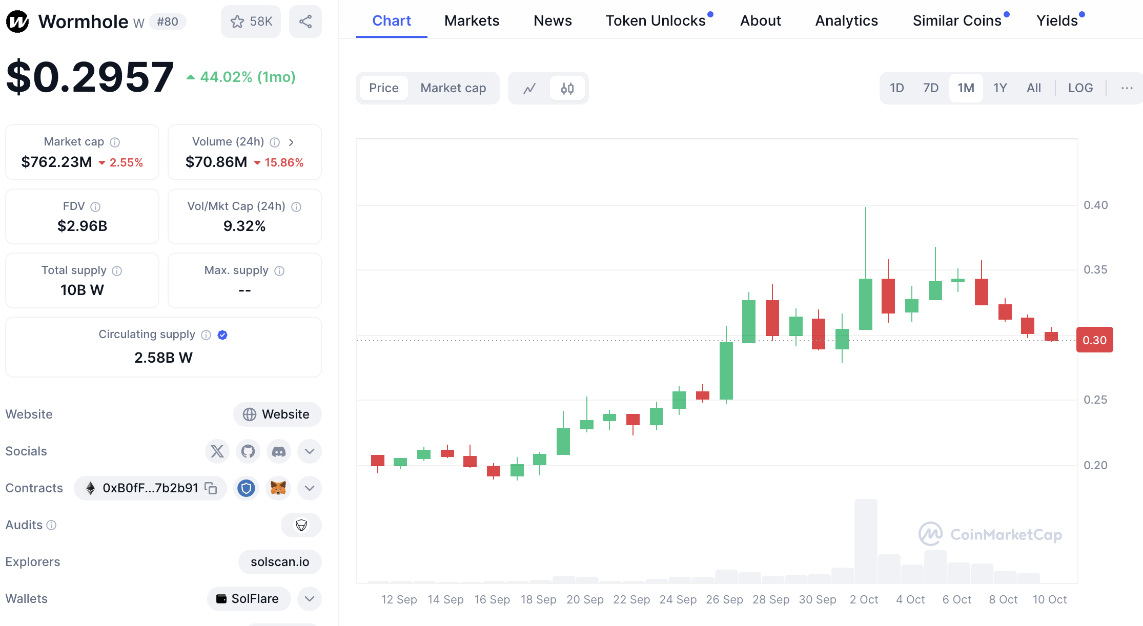Open the share icon button
The image size is (1143, 626).
click(x=305, y=22)
